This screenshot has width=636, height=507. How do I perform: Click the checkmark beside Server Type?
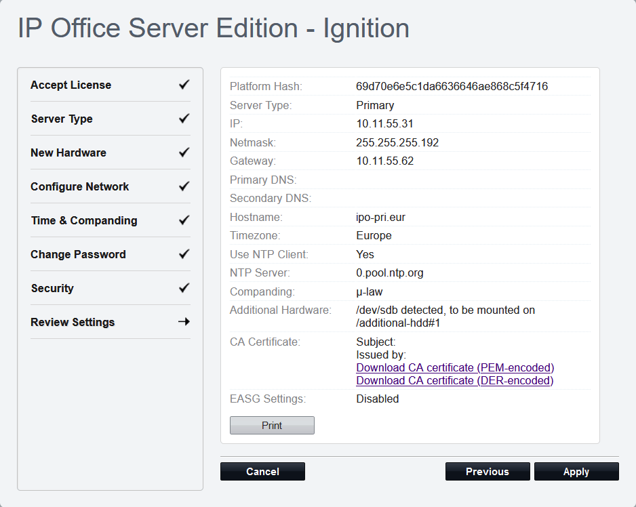point(184,119)
